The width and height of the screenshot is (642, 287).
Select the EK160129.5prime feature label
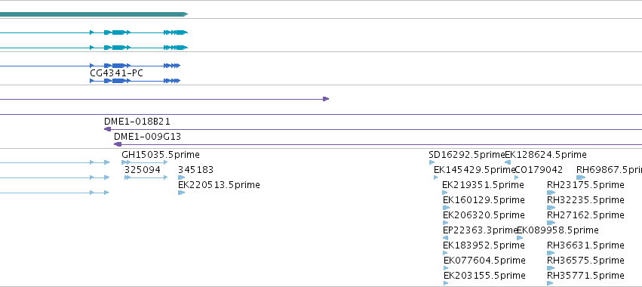pyautogui.click(x=484, y=200)
